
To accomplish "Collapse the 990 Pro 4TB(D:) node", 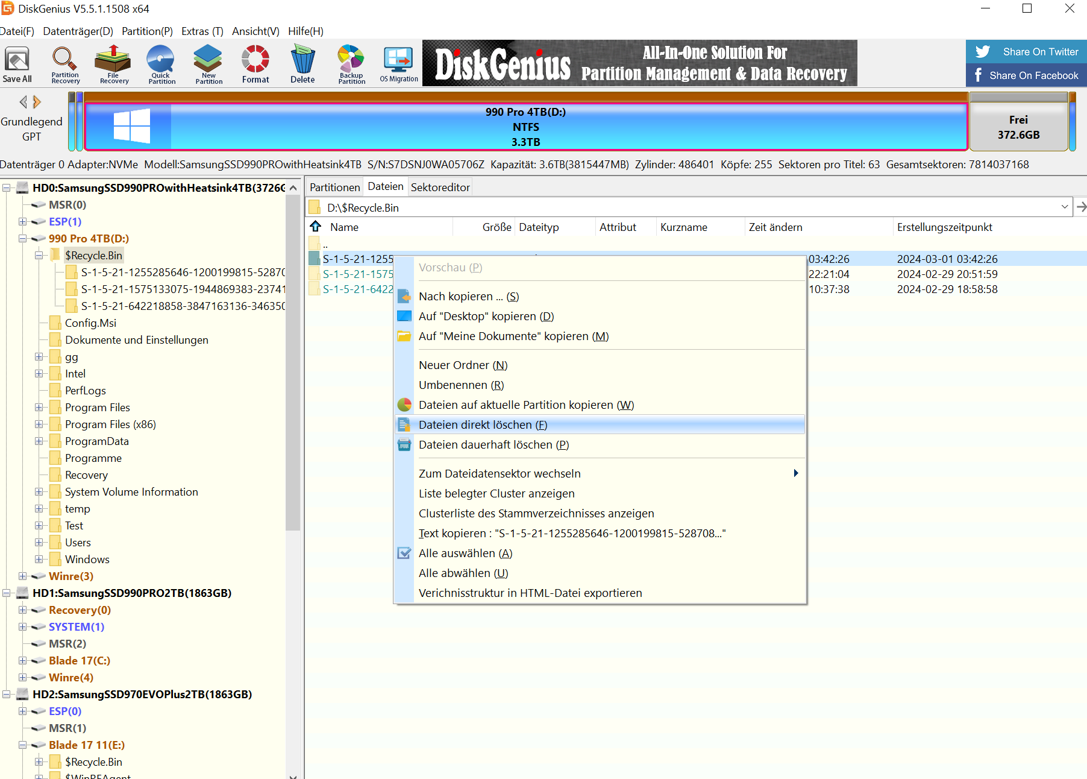I will point(22,239).
